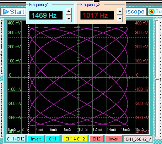
Task: Decrease Frequency2 with down arrow
Action: [x=120, y=19]
